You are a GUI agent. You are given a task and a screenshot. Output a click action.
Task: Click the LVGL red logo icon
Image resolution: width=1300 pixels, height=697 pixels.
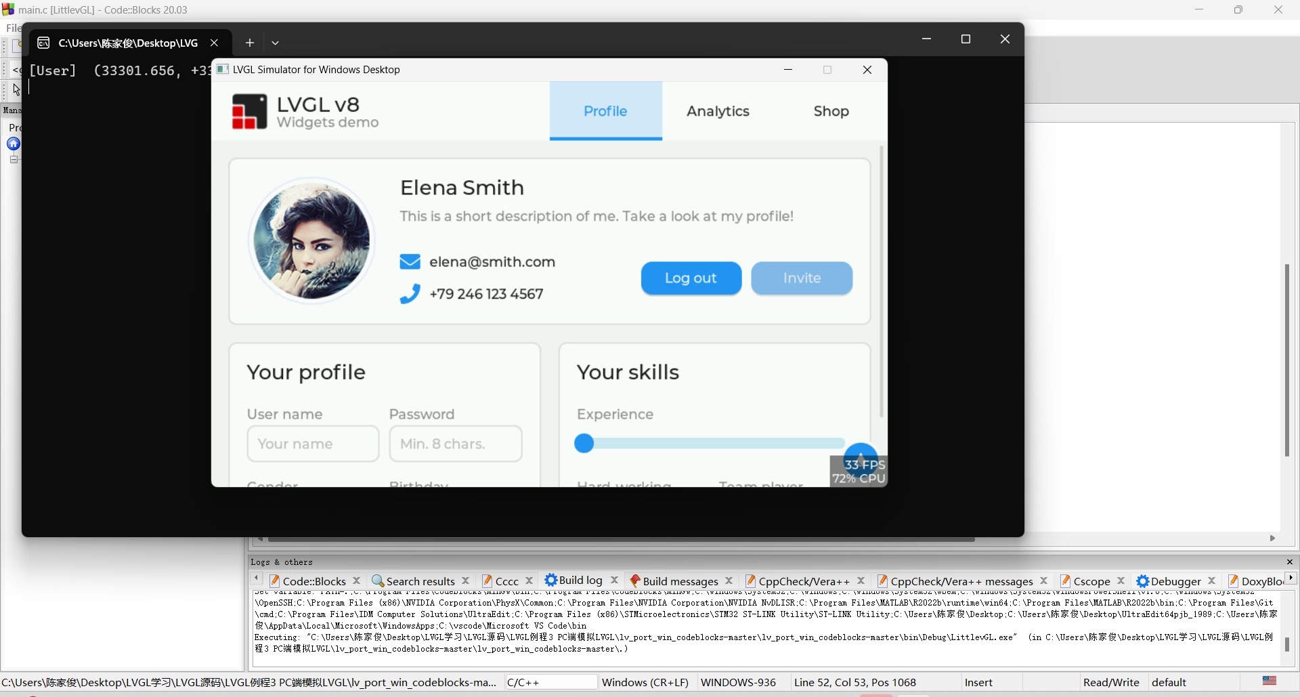pyautogui.click(x=249, y=111)
